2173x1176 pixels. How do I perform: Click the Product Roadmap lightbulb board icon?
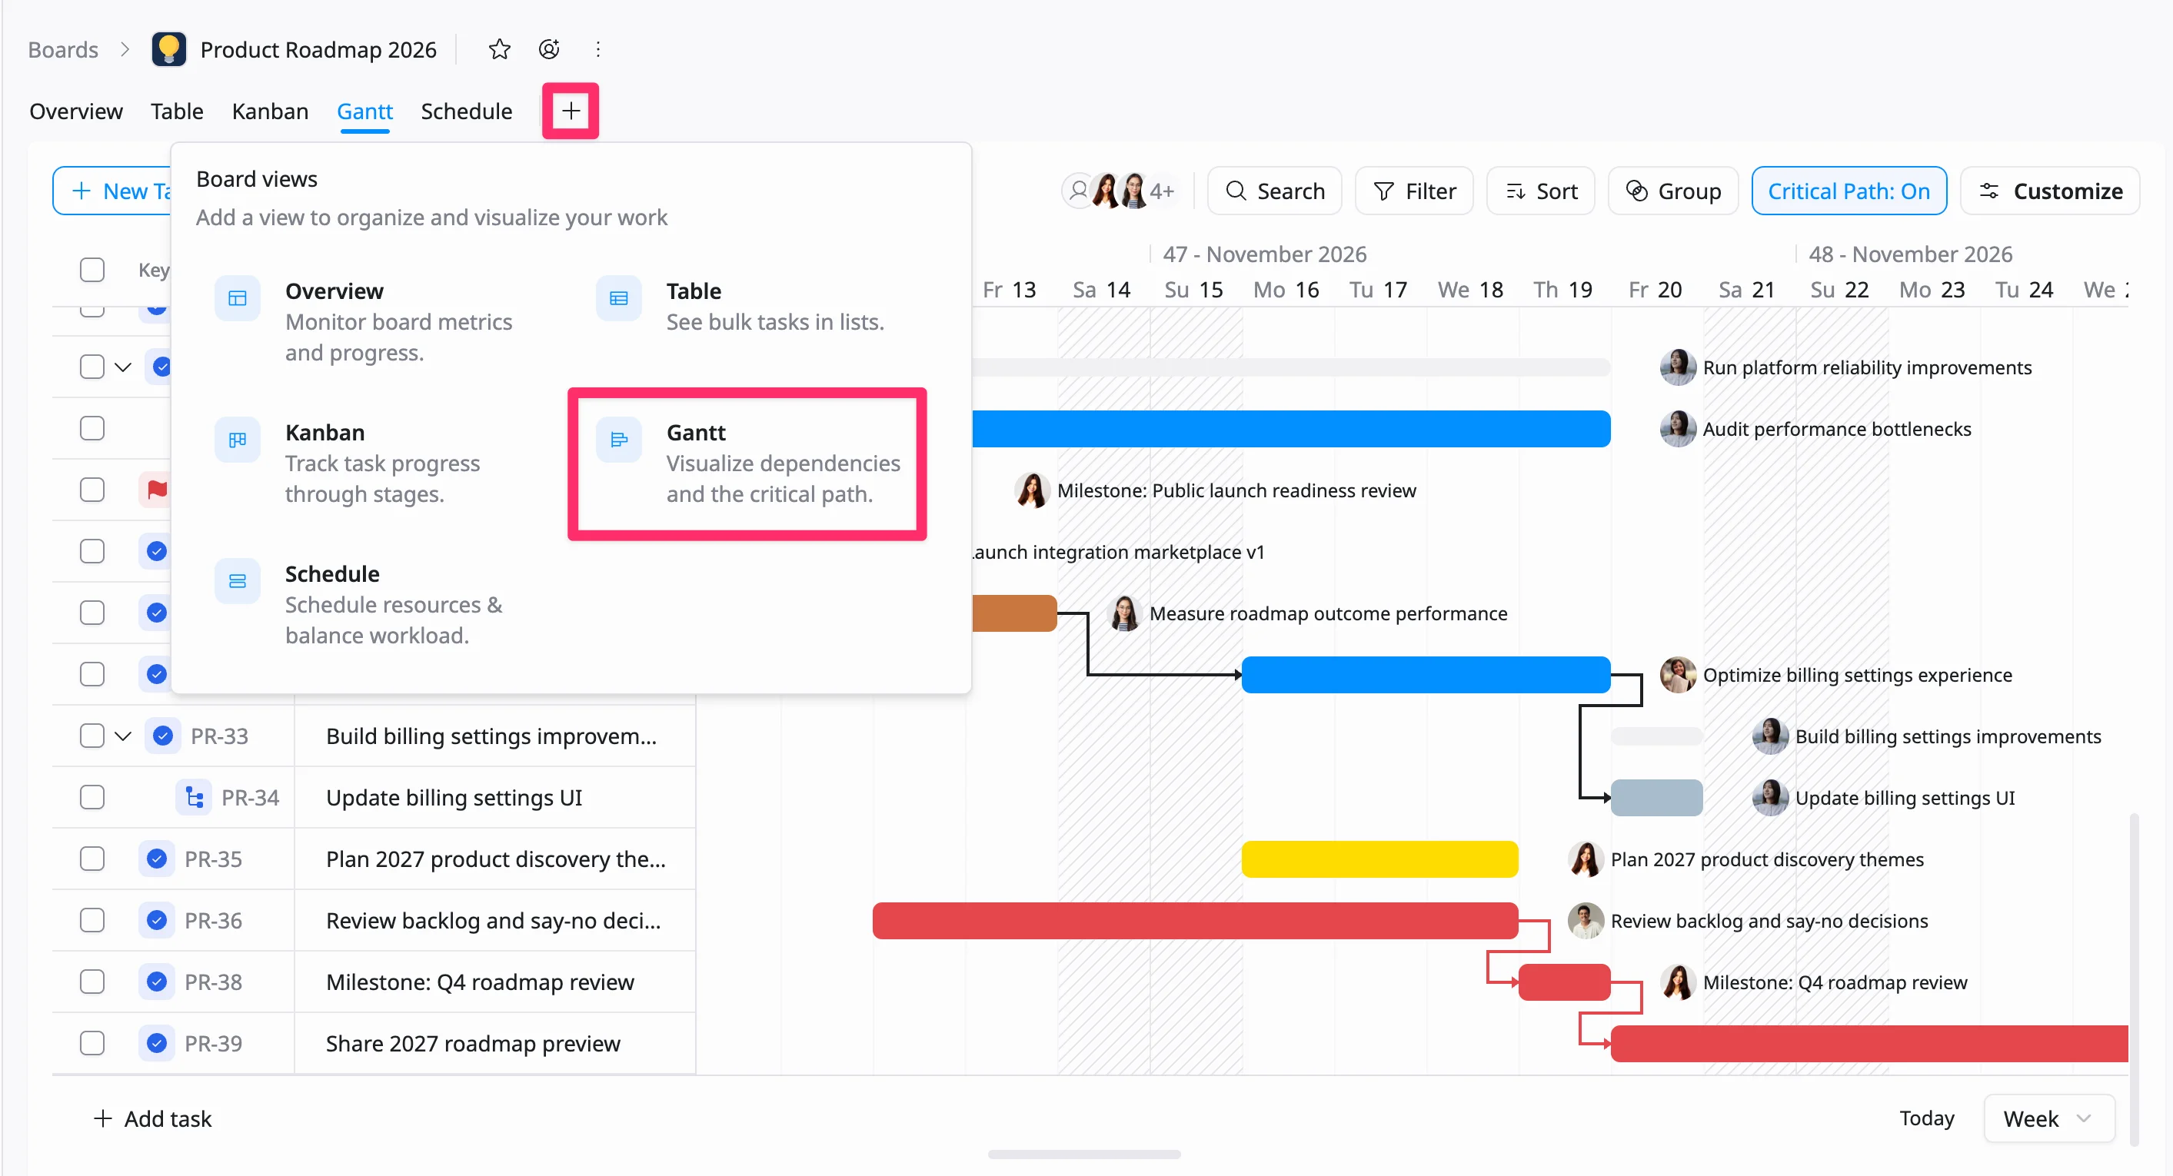168,50
